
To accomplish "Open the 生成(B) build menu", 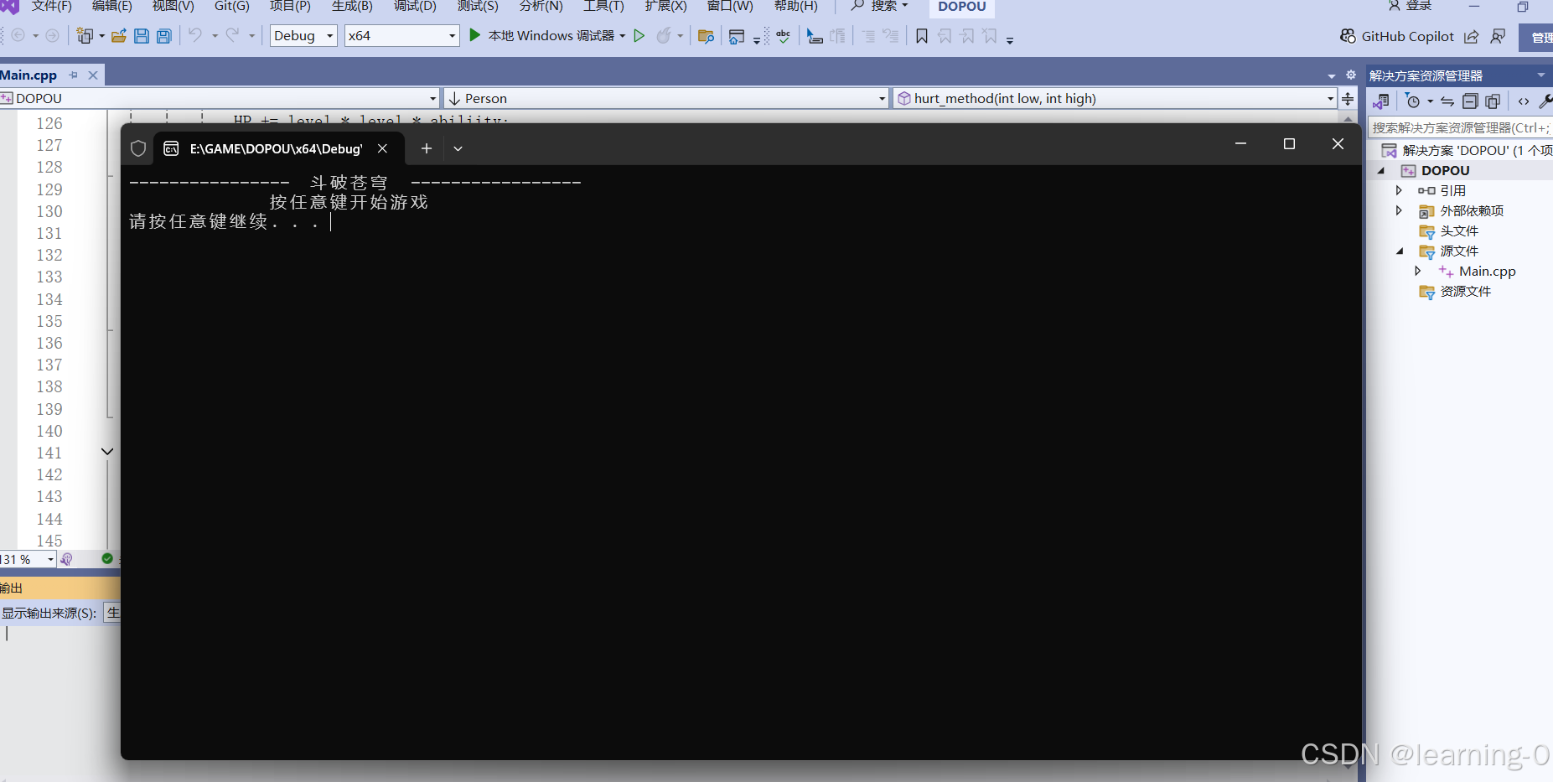I will tap(352, 6).
